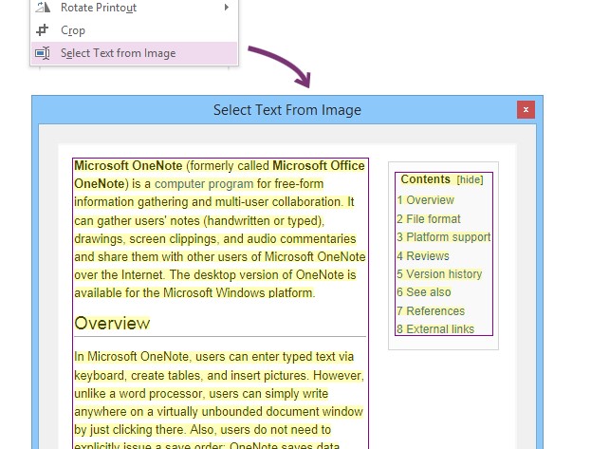Select Version history in contents
591x449 pixels.
(x=438, y=274)
